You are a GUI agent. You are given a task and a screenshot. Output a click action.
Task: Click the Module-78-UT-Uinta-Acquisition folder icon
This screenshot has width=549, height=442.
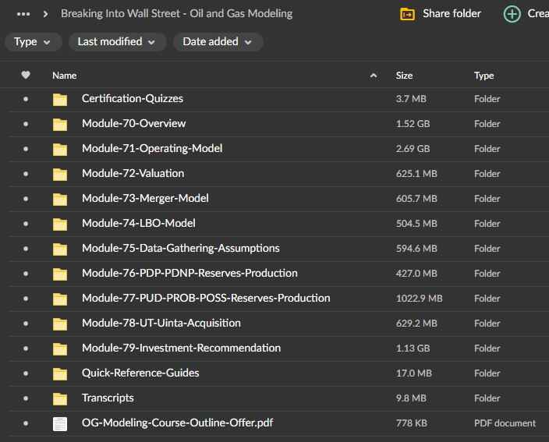(60, 324)
